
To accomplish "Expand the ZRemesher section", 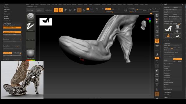I will pos(167,80).
